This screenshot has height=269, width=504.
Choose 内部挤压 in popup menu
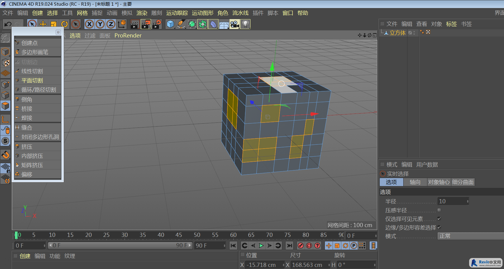coord(38,156)
